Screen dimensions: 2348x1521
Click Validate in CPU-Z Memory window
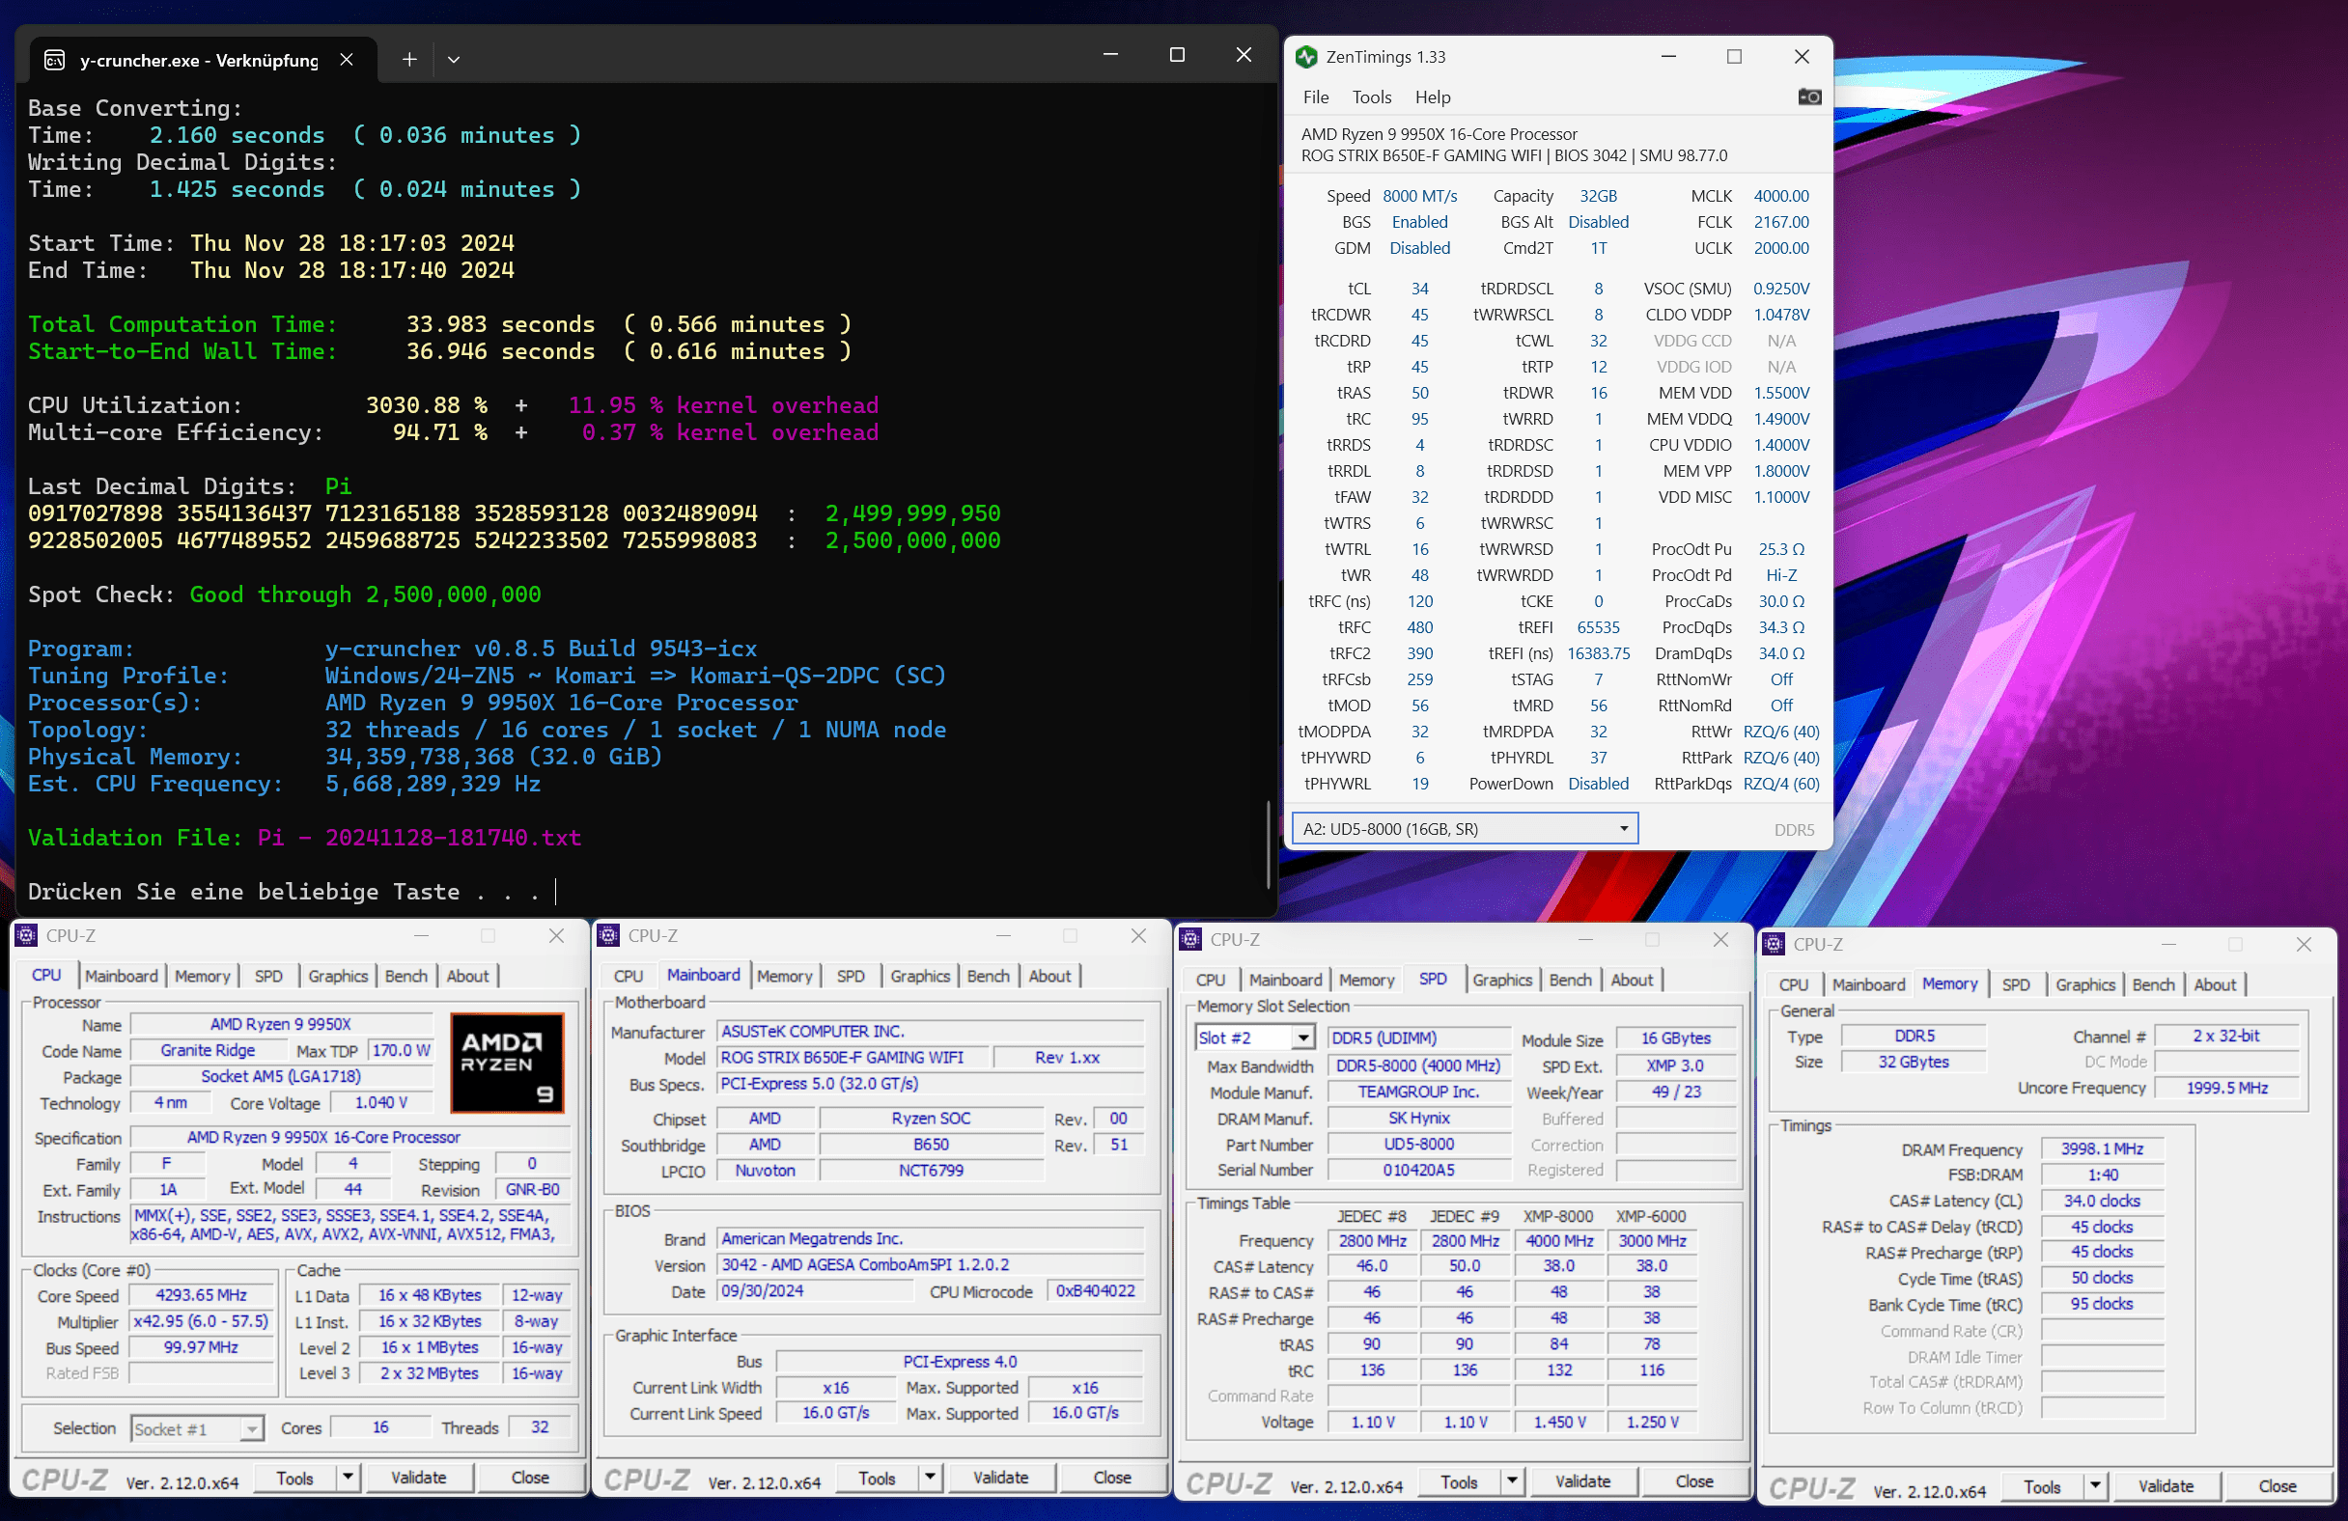pos(2166,1486)
